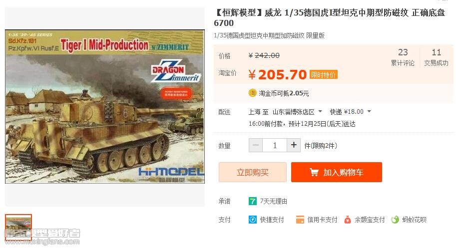This screenshot has height=249, width=459.
Task: Click the Ant Huabei payment icon
Action: point(395,220)
